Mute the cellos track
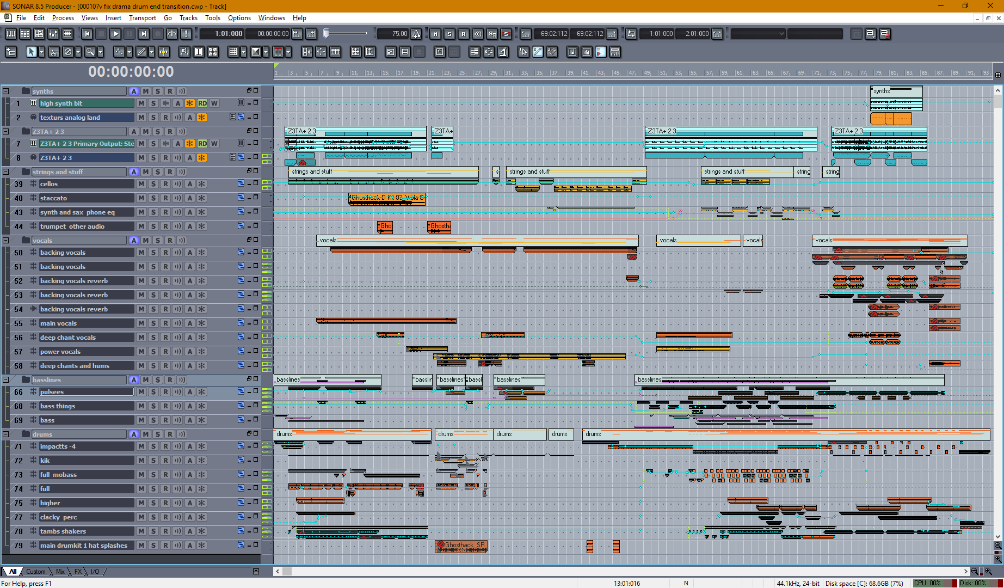The width and height of the screenshot is (1004, 588). point(141,184)
